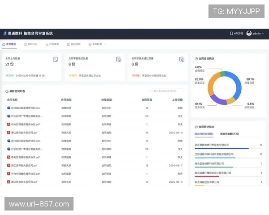
Task: Select the 按合同份数(份数) ranking tab
Action: [x=204, y=133]
